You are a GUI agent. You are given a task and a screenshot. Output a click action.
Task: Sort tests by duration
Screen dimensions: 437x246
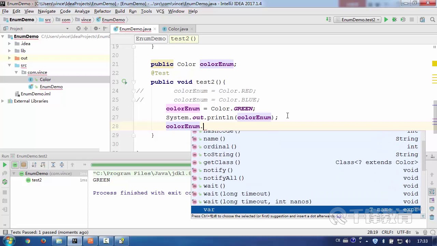(43, 165)
